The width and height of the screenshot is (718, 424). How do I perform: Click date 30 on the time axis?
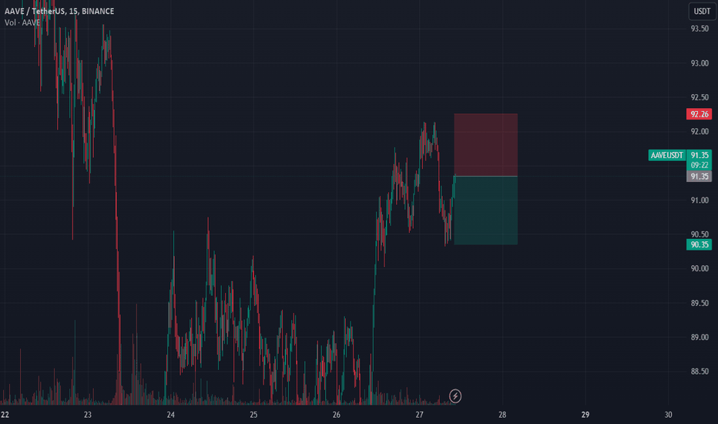(668, 415)
